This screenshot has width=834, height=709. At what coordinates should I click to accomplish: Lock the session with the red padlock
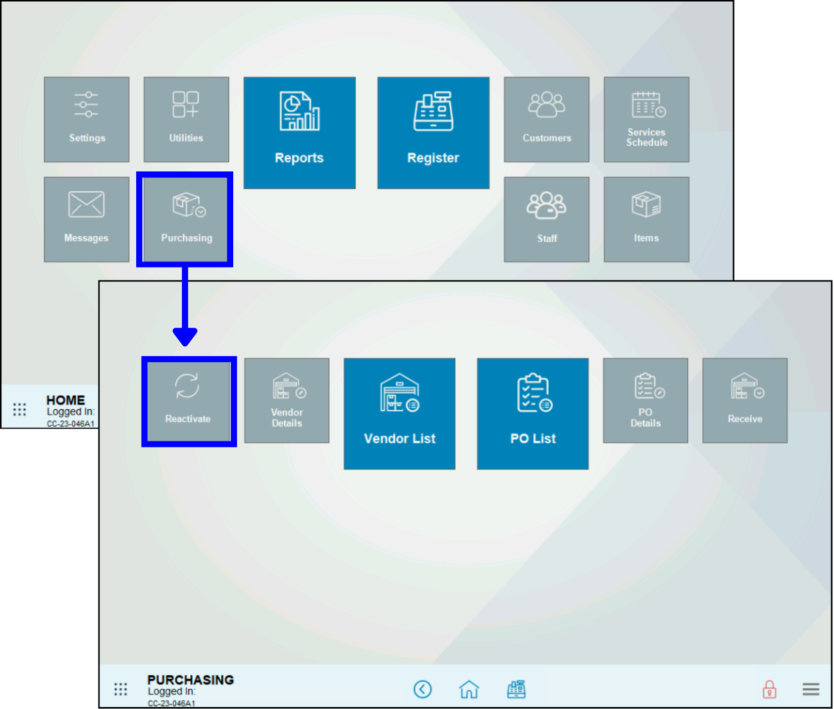coord(769,689)
